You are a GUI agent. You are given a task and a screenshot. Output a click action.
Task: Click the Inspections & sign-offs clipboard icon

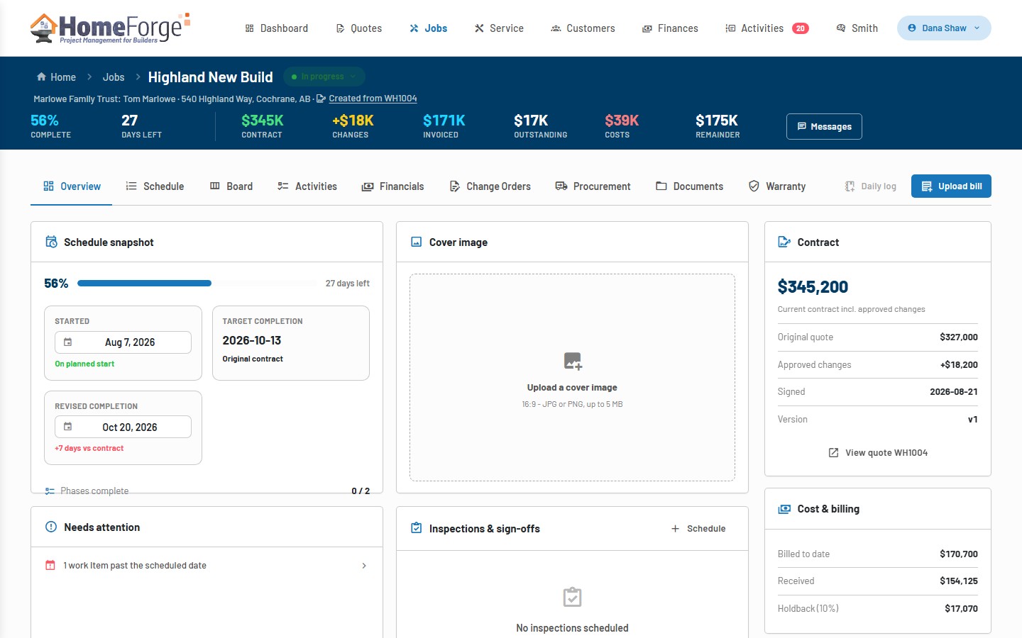pos(417,528)
